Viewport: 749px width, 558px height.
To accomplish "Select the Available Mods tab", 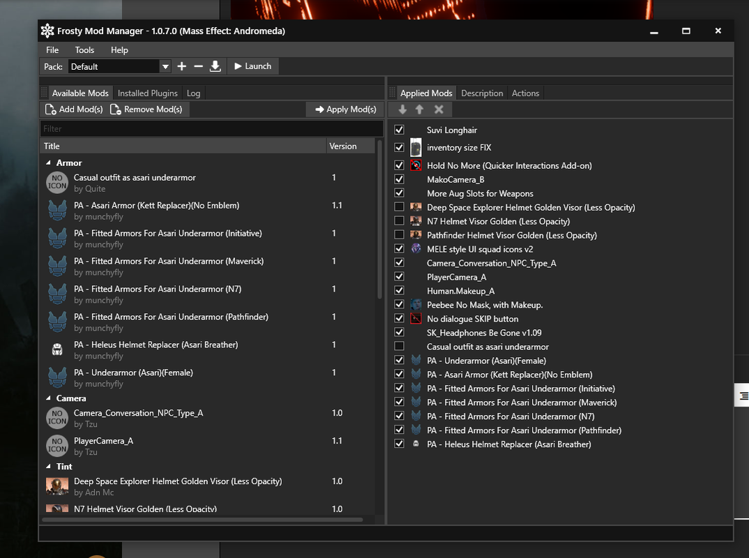I will point(80,93).
